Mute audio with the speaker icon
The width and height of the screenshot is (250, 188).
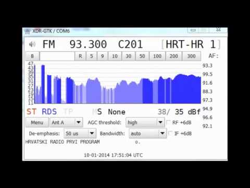(x=32, y=44)
